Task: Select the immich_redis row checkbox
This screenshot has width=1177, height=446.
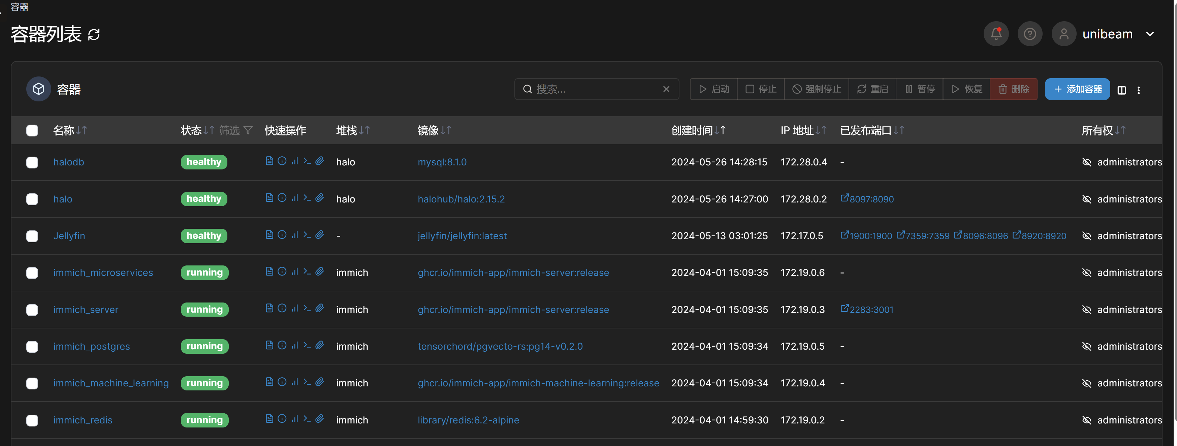Action: (x=32, y=420)
